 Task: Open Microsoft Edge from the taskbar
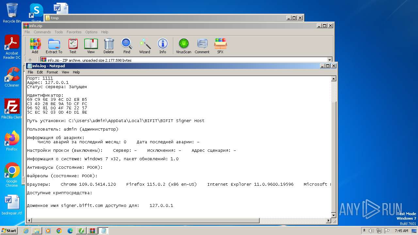[70, 231]
